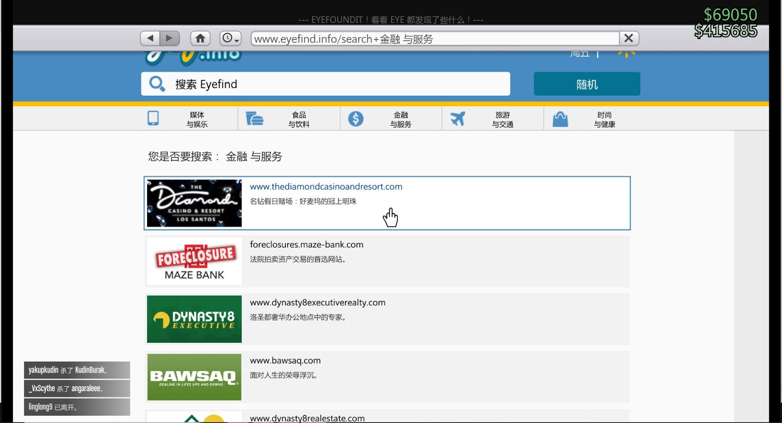This screenshot has width=782, height=423.
Task: Click the BAWSAQ logo thumbnail
Action: pyautogui.click(x=195, y=377)
